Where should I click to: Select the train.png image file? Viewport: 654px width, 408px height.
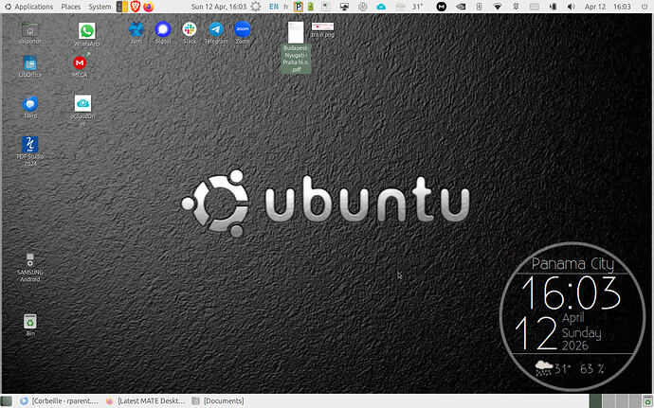(x=323, y=30)
